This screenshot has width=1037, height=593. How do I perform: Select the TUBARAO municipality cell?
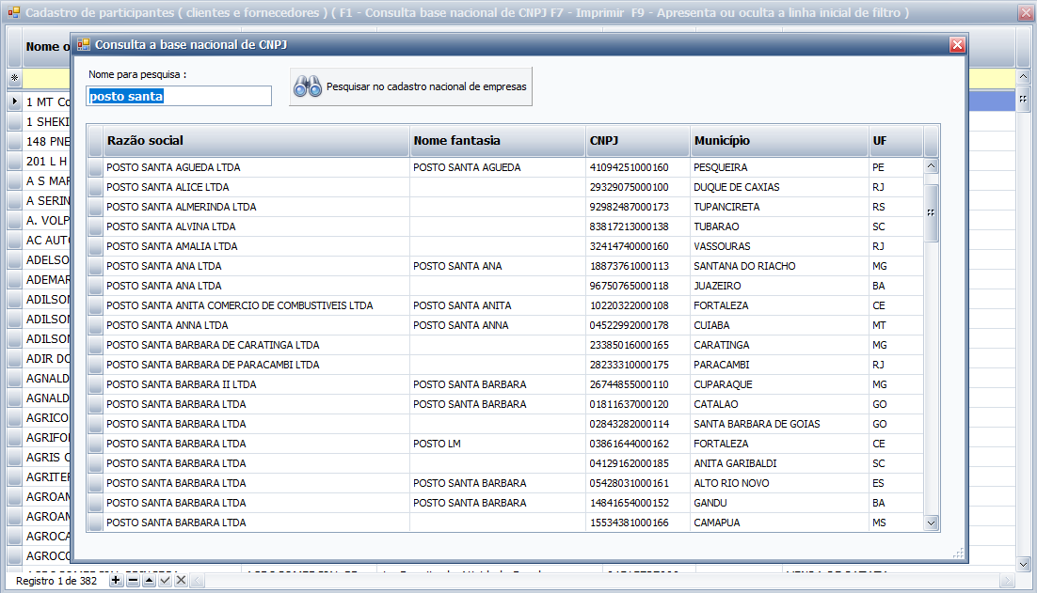coord(779,227)
